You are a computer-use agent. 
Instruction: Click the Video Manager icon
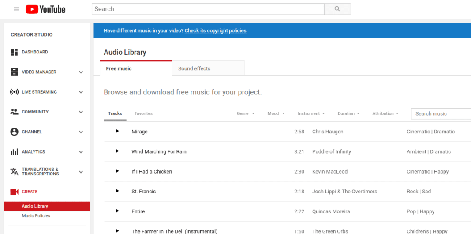coord(14,72)
